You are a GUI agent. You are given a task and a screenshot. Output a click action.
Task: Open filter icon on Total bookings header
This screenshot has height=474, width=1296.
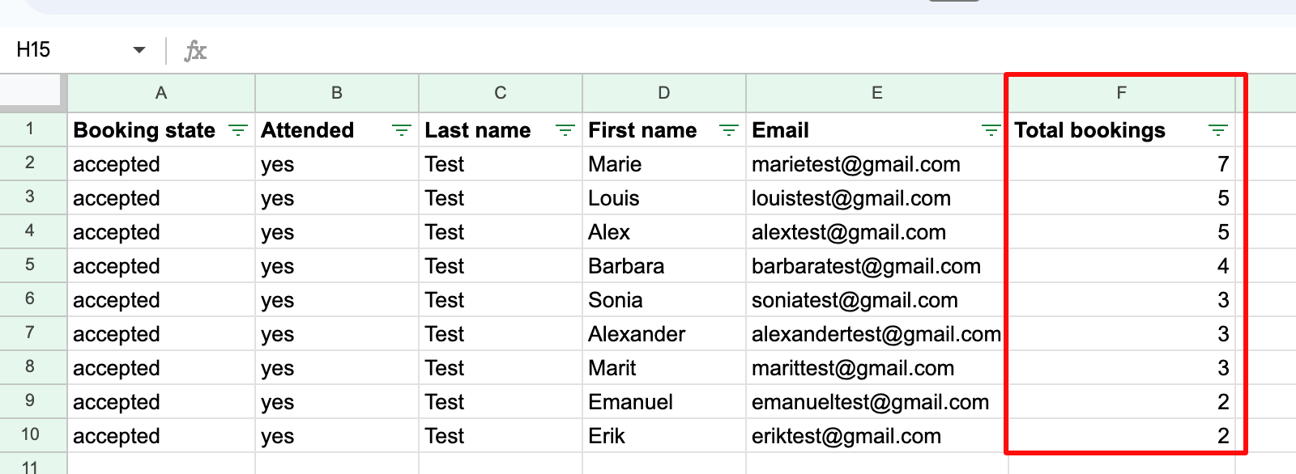coord(1217,130)
